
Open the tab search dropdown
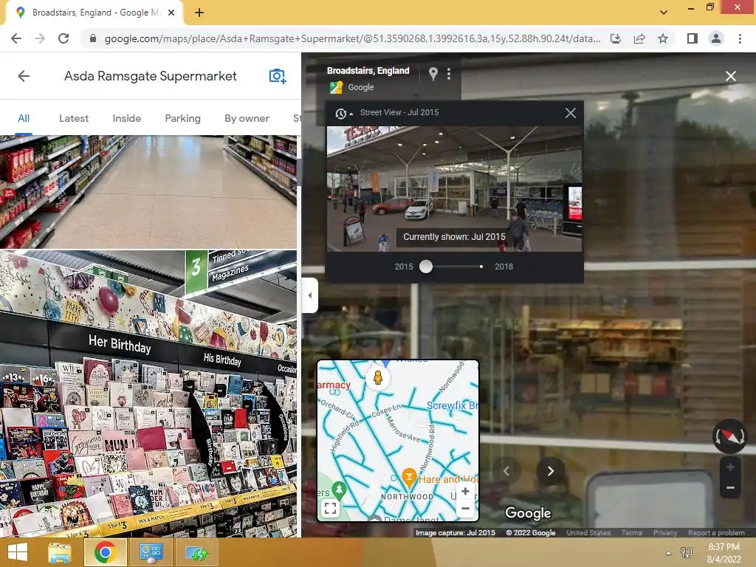(x=664, y=12)
